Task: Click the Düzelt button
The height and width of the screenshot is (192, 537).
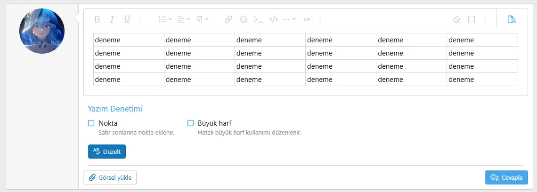Action: (x=107, y=152)
